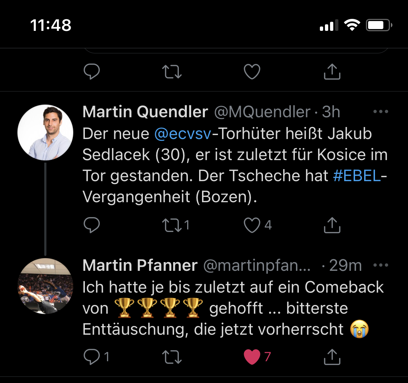The image size is (408, 383).
Task: Retweet Martin Pfanner's reply
Action: 173,357
